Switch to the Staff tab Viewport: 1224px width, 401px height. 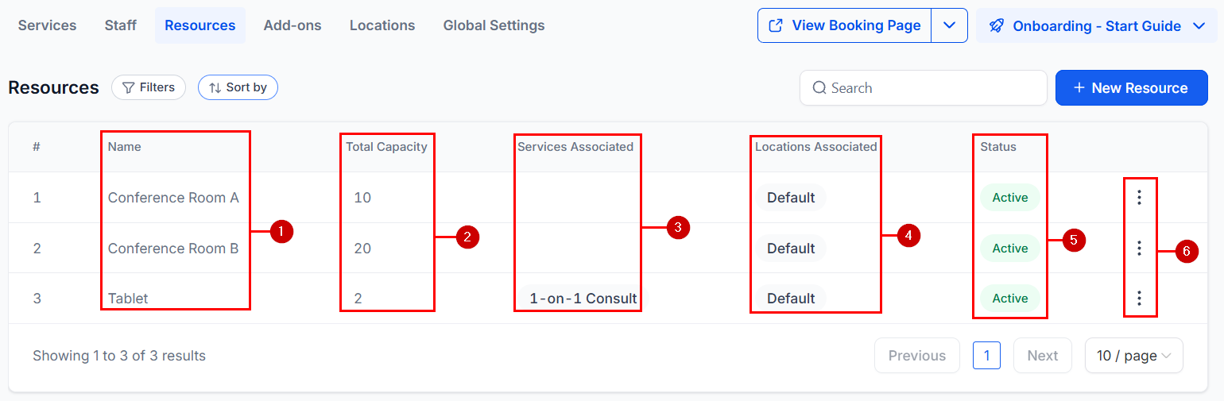pyautogui.click(x=121, y=25)
